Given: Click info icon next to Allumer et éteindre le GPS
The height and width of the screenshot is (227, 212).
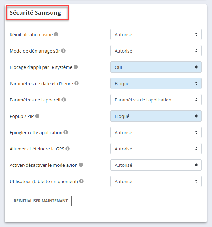Looking at the screenshot, I should coord(68,149).
